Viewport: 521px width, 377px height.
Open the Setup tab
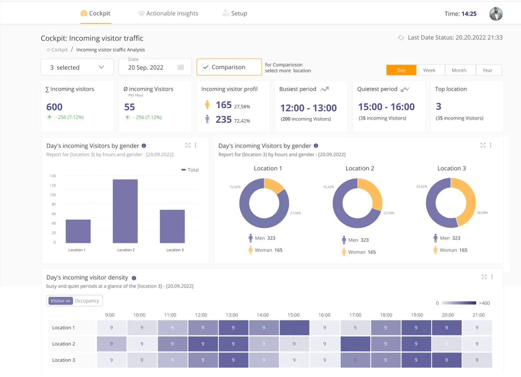coord(235,13)
